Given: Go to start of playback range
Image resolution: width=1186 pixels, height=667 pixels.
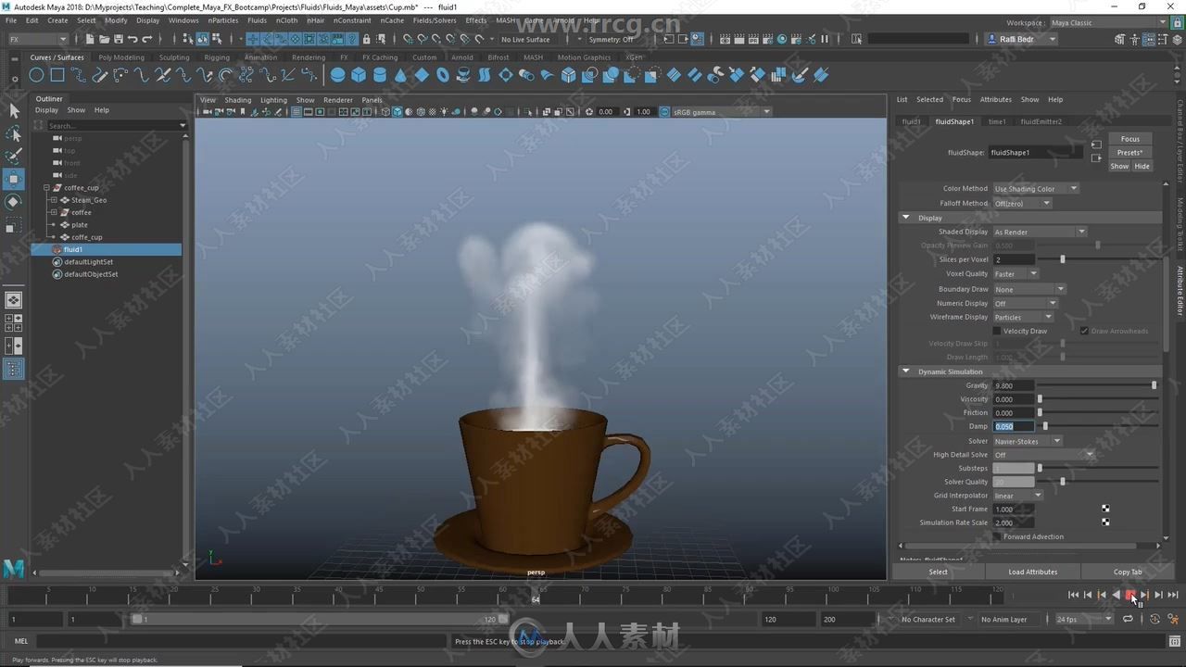Looking at the screenshot, I should click(x=1074, y=595).
